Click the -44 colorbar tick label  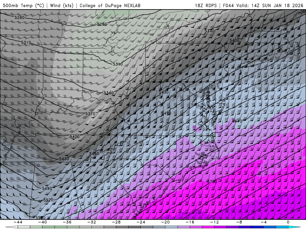[18, 222]
